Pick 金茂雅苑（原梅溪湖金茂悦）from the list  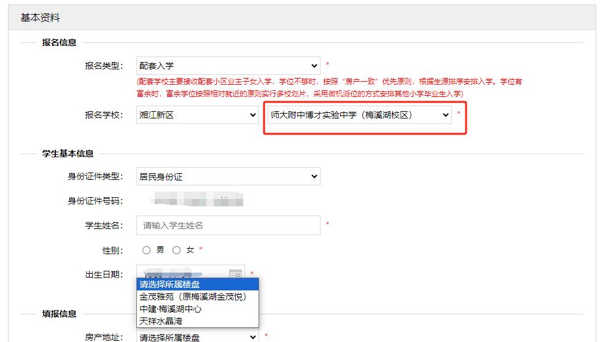pyautogui.click(x=193, y=297)
